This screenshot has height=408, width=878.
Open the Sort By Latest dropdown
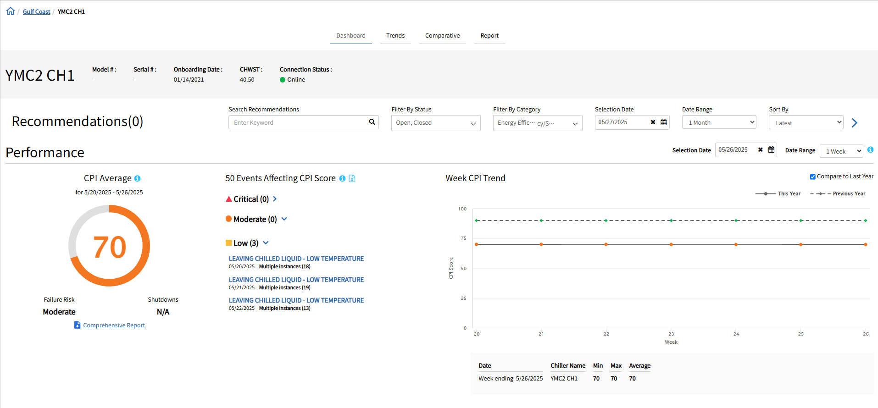(806, 122)
